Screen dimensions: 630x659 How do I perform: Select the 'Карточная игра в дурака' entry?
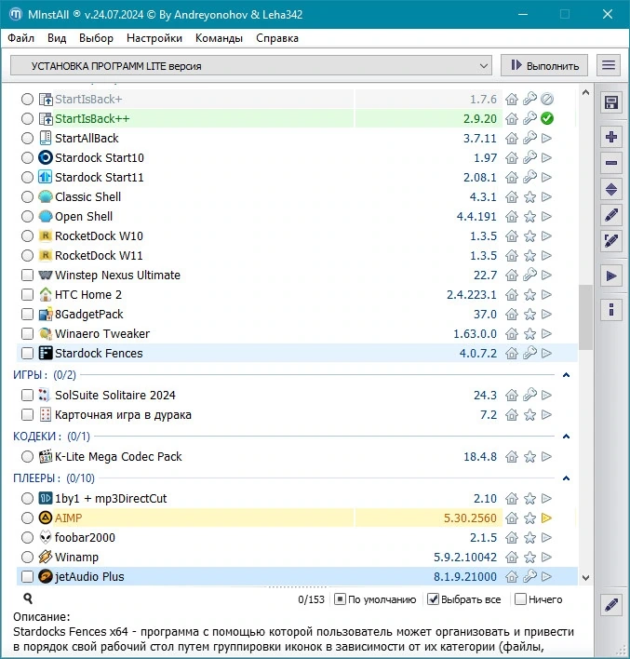tap(123, 415)
